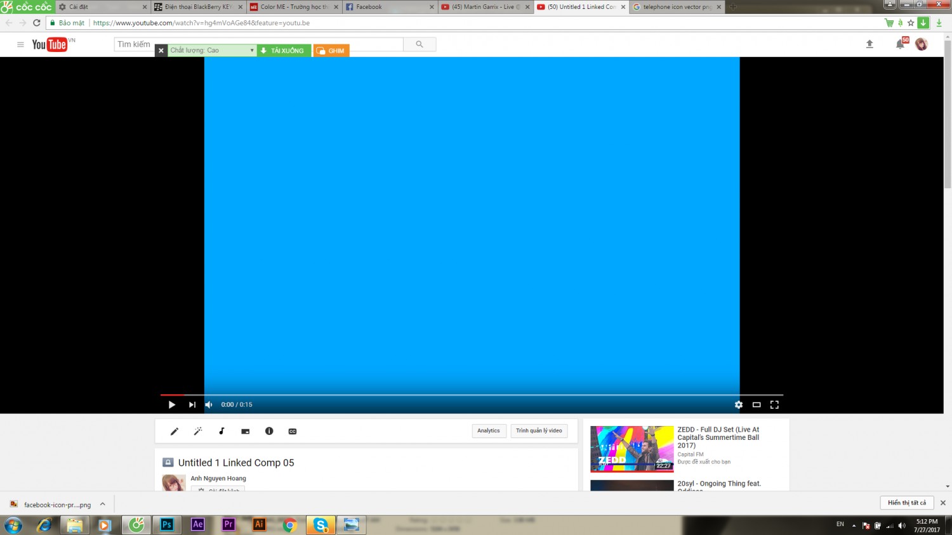This screenshot has width=952, height=535.
Task: Open the ZEDD - Full DJ Set title link
Action: [718, 437]
